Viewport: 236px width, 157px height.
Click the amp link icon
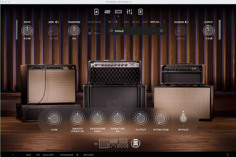coord(96,144)
